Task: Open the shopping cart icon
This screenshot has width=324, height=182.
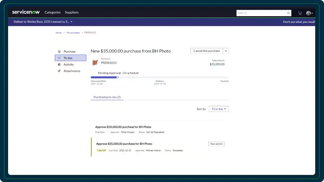Action: pyautogui.click(x=300, y=13)
